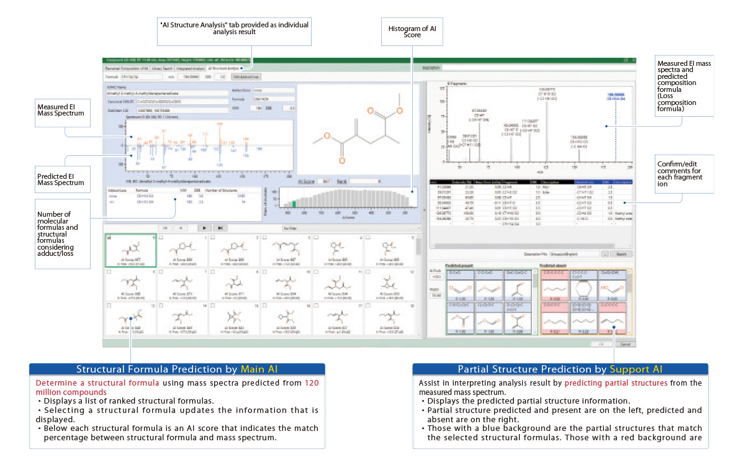Select the "none" row in the adduct/loss table

(x=184, y=196)
